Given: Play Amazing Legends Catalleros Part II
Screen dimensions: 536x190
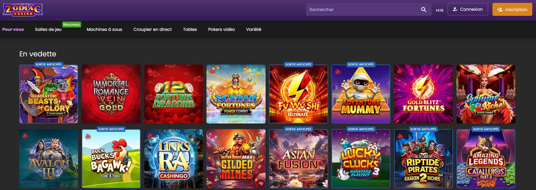Looking at the screenshot, I should point(486,159).
